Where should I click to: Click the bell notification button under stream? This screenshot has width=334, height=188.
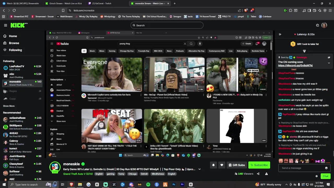click(213, 165)
